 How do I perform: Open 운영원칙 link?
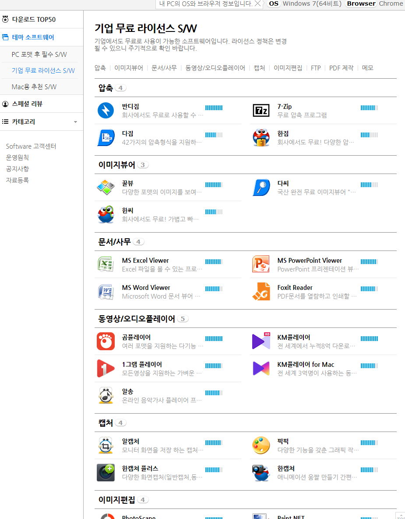17,157
